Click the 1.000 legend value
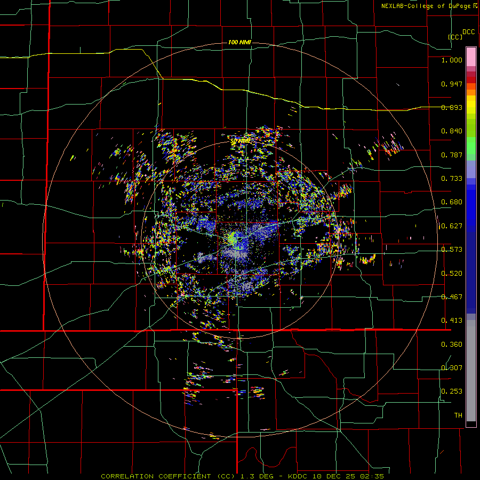 click(x=452, y=60)
